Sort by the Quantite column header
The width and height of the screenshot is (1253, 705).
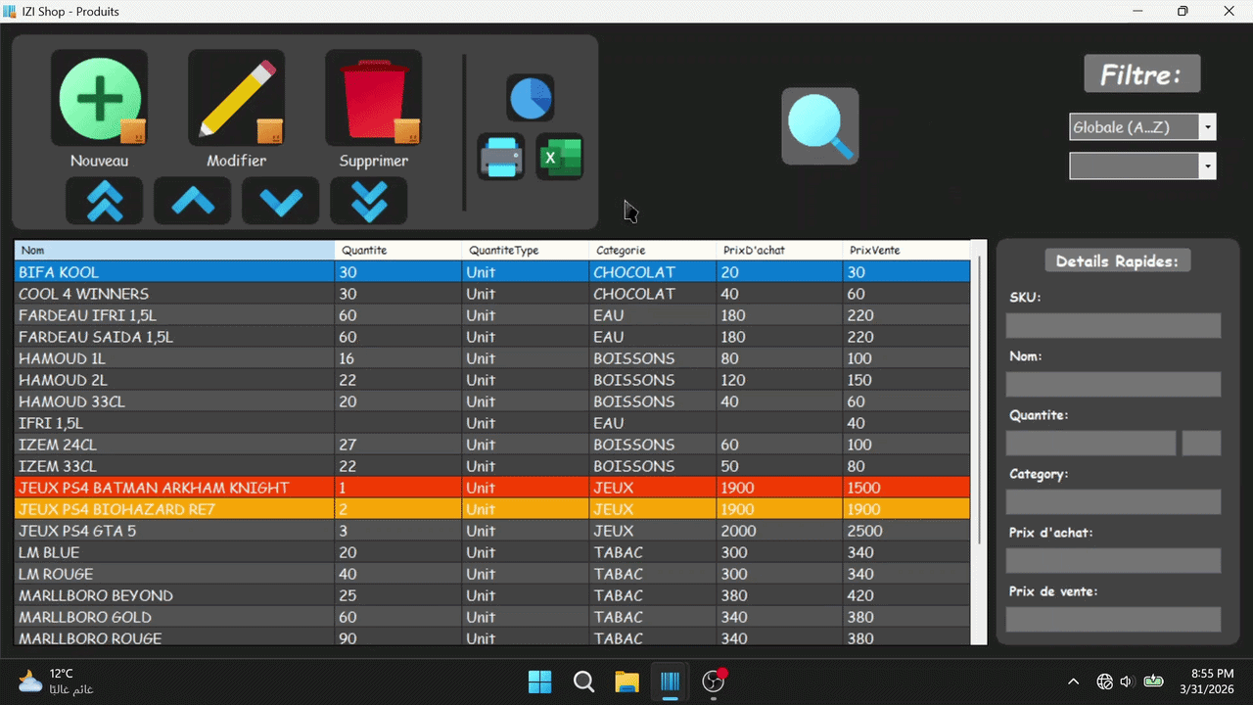pos(397,251)
